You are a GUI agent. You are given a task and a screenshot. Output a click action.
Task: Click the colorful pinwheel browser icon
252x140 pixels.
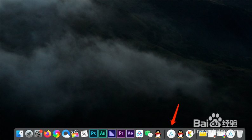click(56, 134)
